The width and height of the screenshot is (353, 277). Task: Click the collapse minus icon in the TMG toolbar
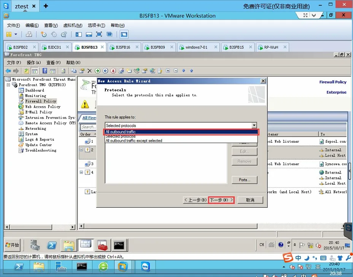[176, 71]
